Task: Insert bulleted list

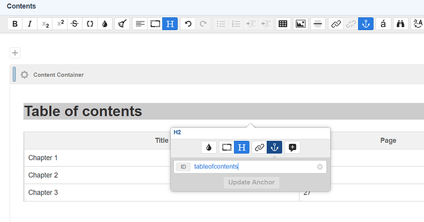Action: [221, 24]
